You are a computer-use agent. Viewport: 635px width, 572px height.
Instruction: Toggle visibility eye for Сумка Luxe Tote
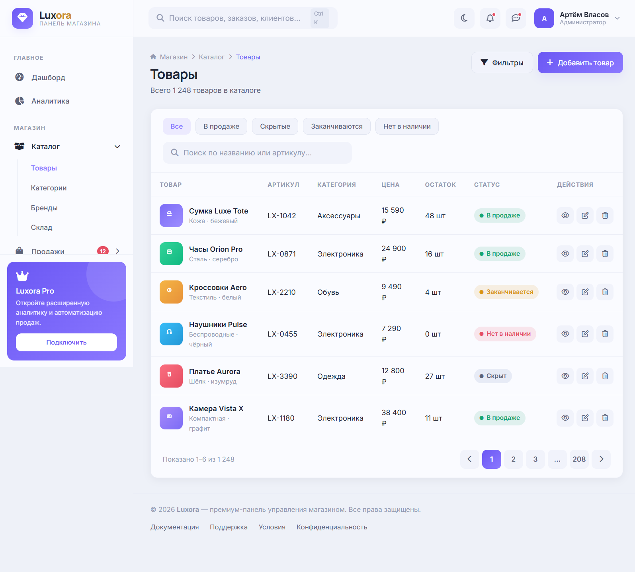565,215
